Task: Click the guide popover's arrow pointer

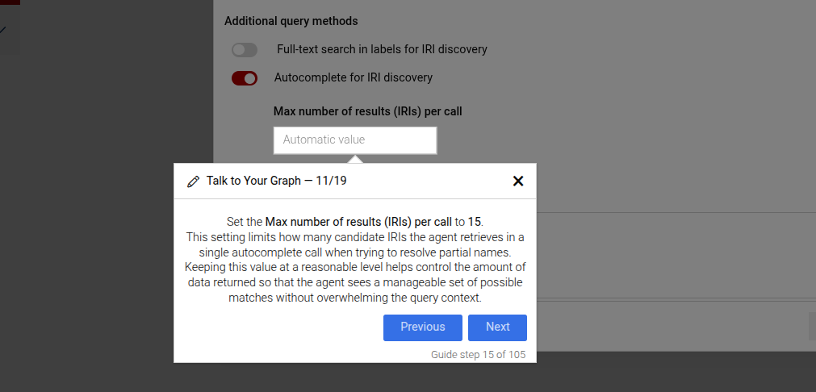Action: click(x=355, y=159)
